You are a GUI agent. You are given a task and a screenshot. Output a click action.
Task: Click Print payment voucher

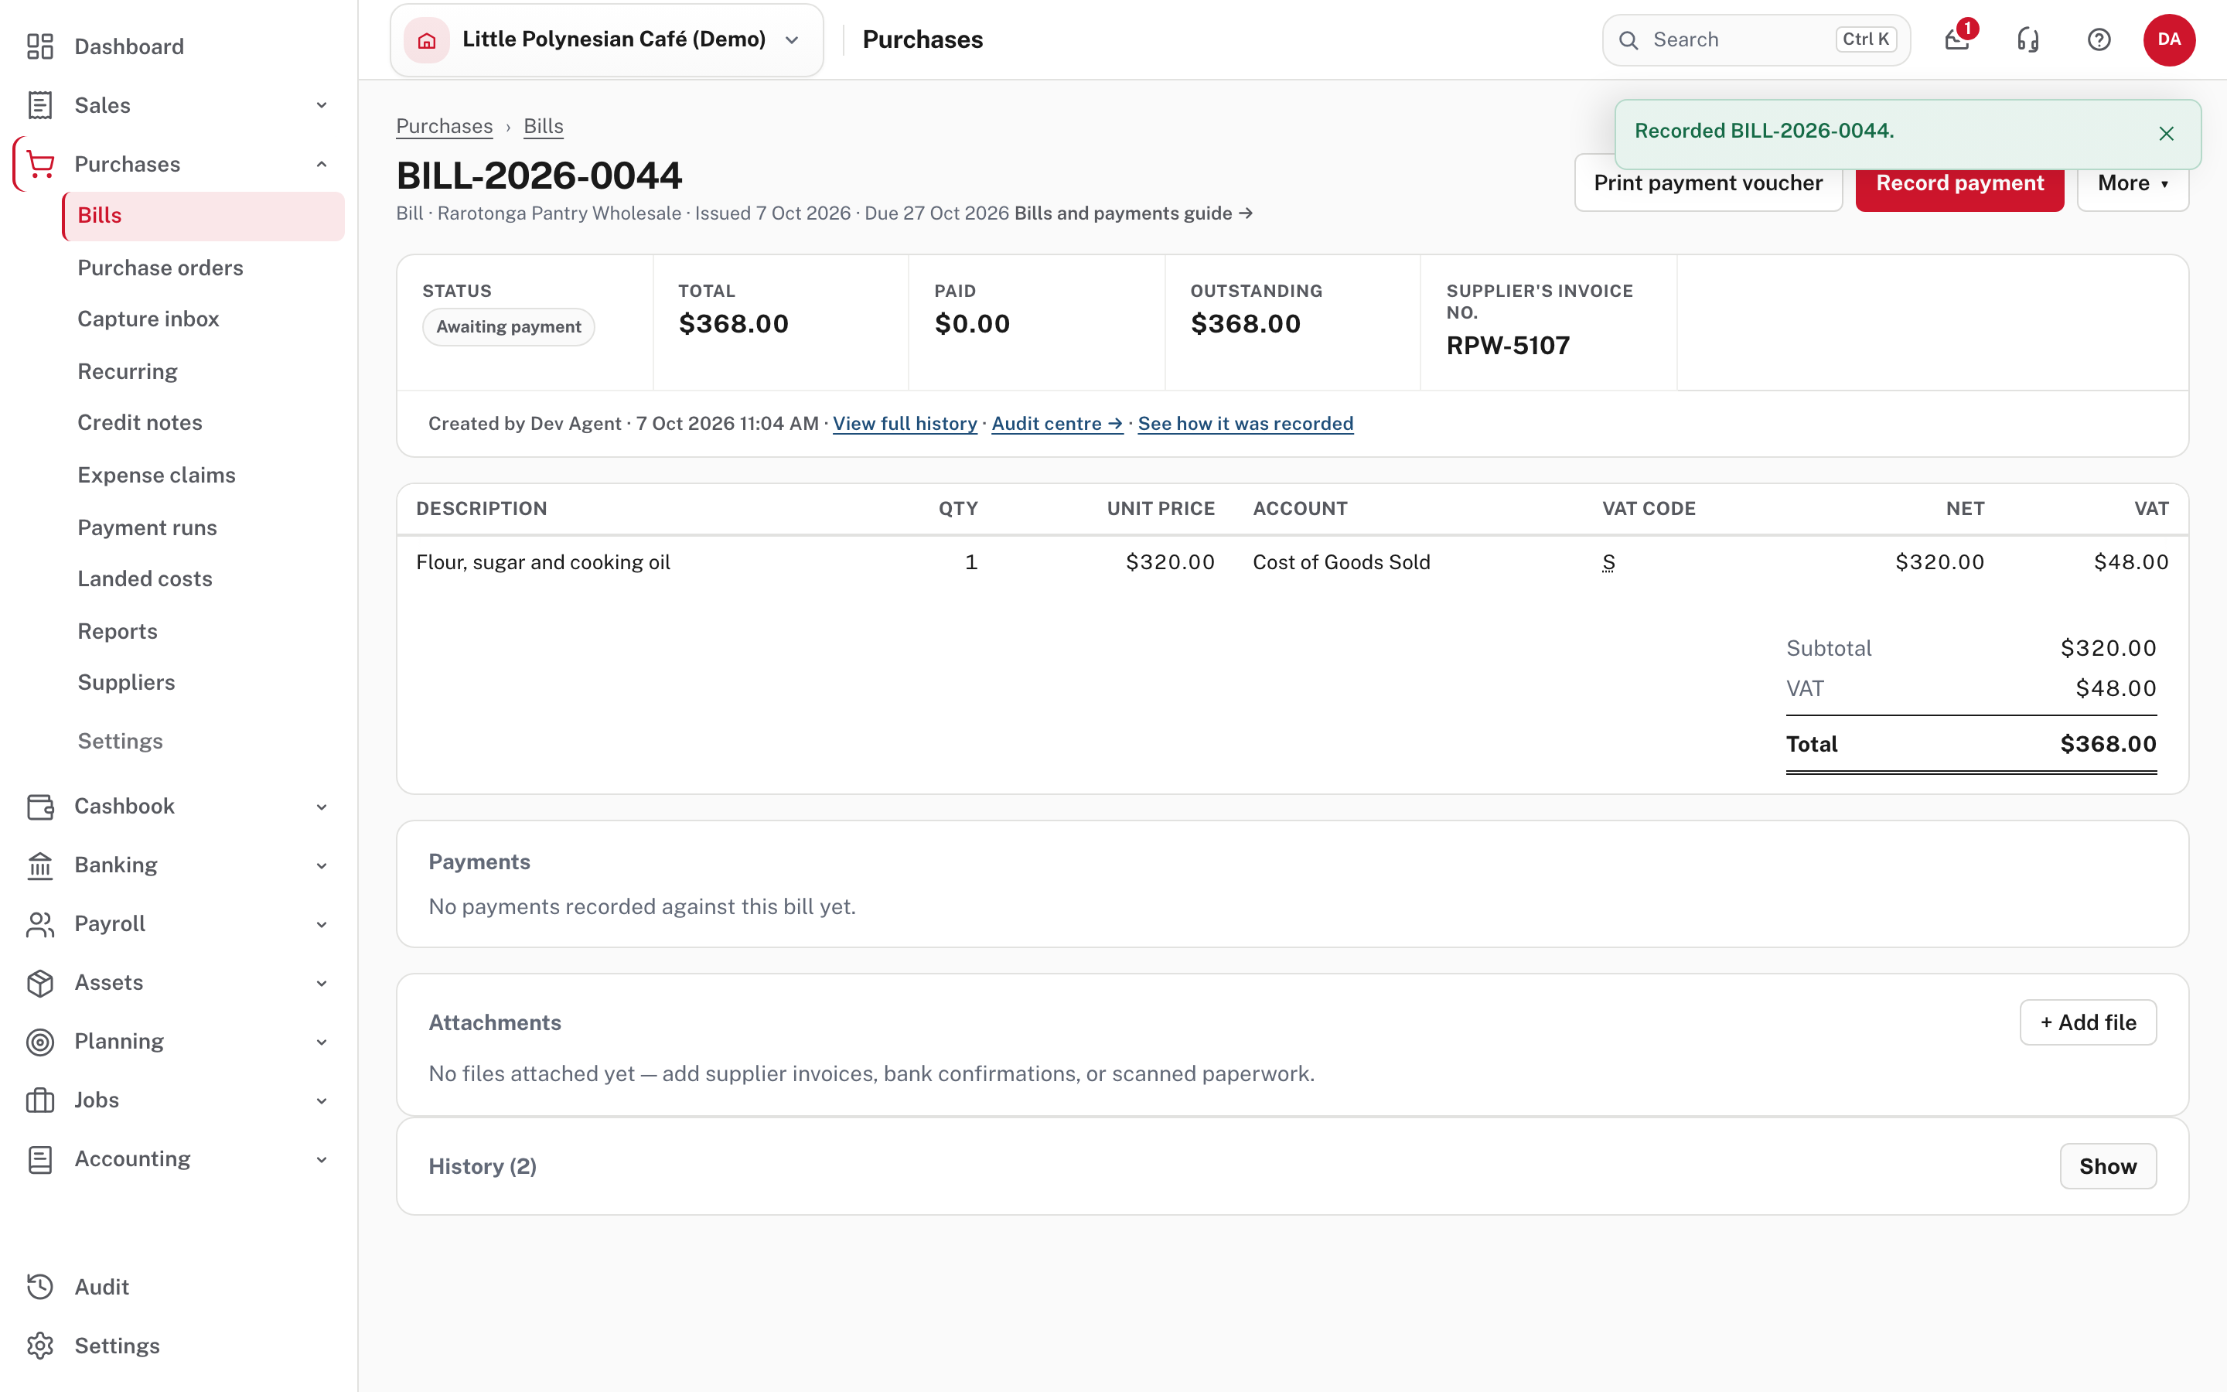pyautogui.click(x=1708, y=183)
